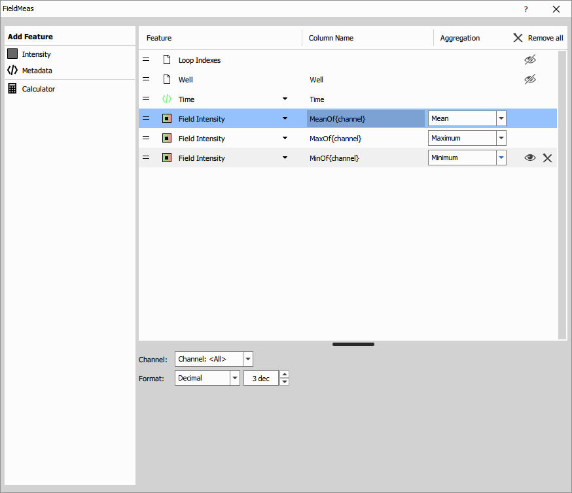Viewport: 572px width, 493px height.
Task: Hide the MinOf{channel} row using eye icon
Action: [530, 158]
